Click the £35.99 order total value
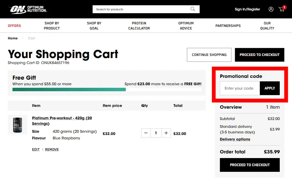This screenshot has width=292, height=182. pyautogui.click(x=272, y=152)
